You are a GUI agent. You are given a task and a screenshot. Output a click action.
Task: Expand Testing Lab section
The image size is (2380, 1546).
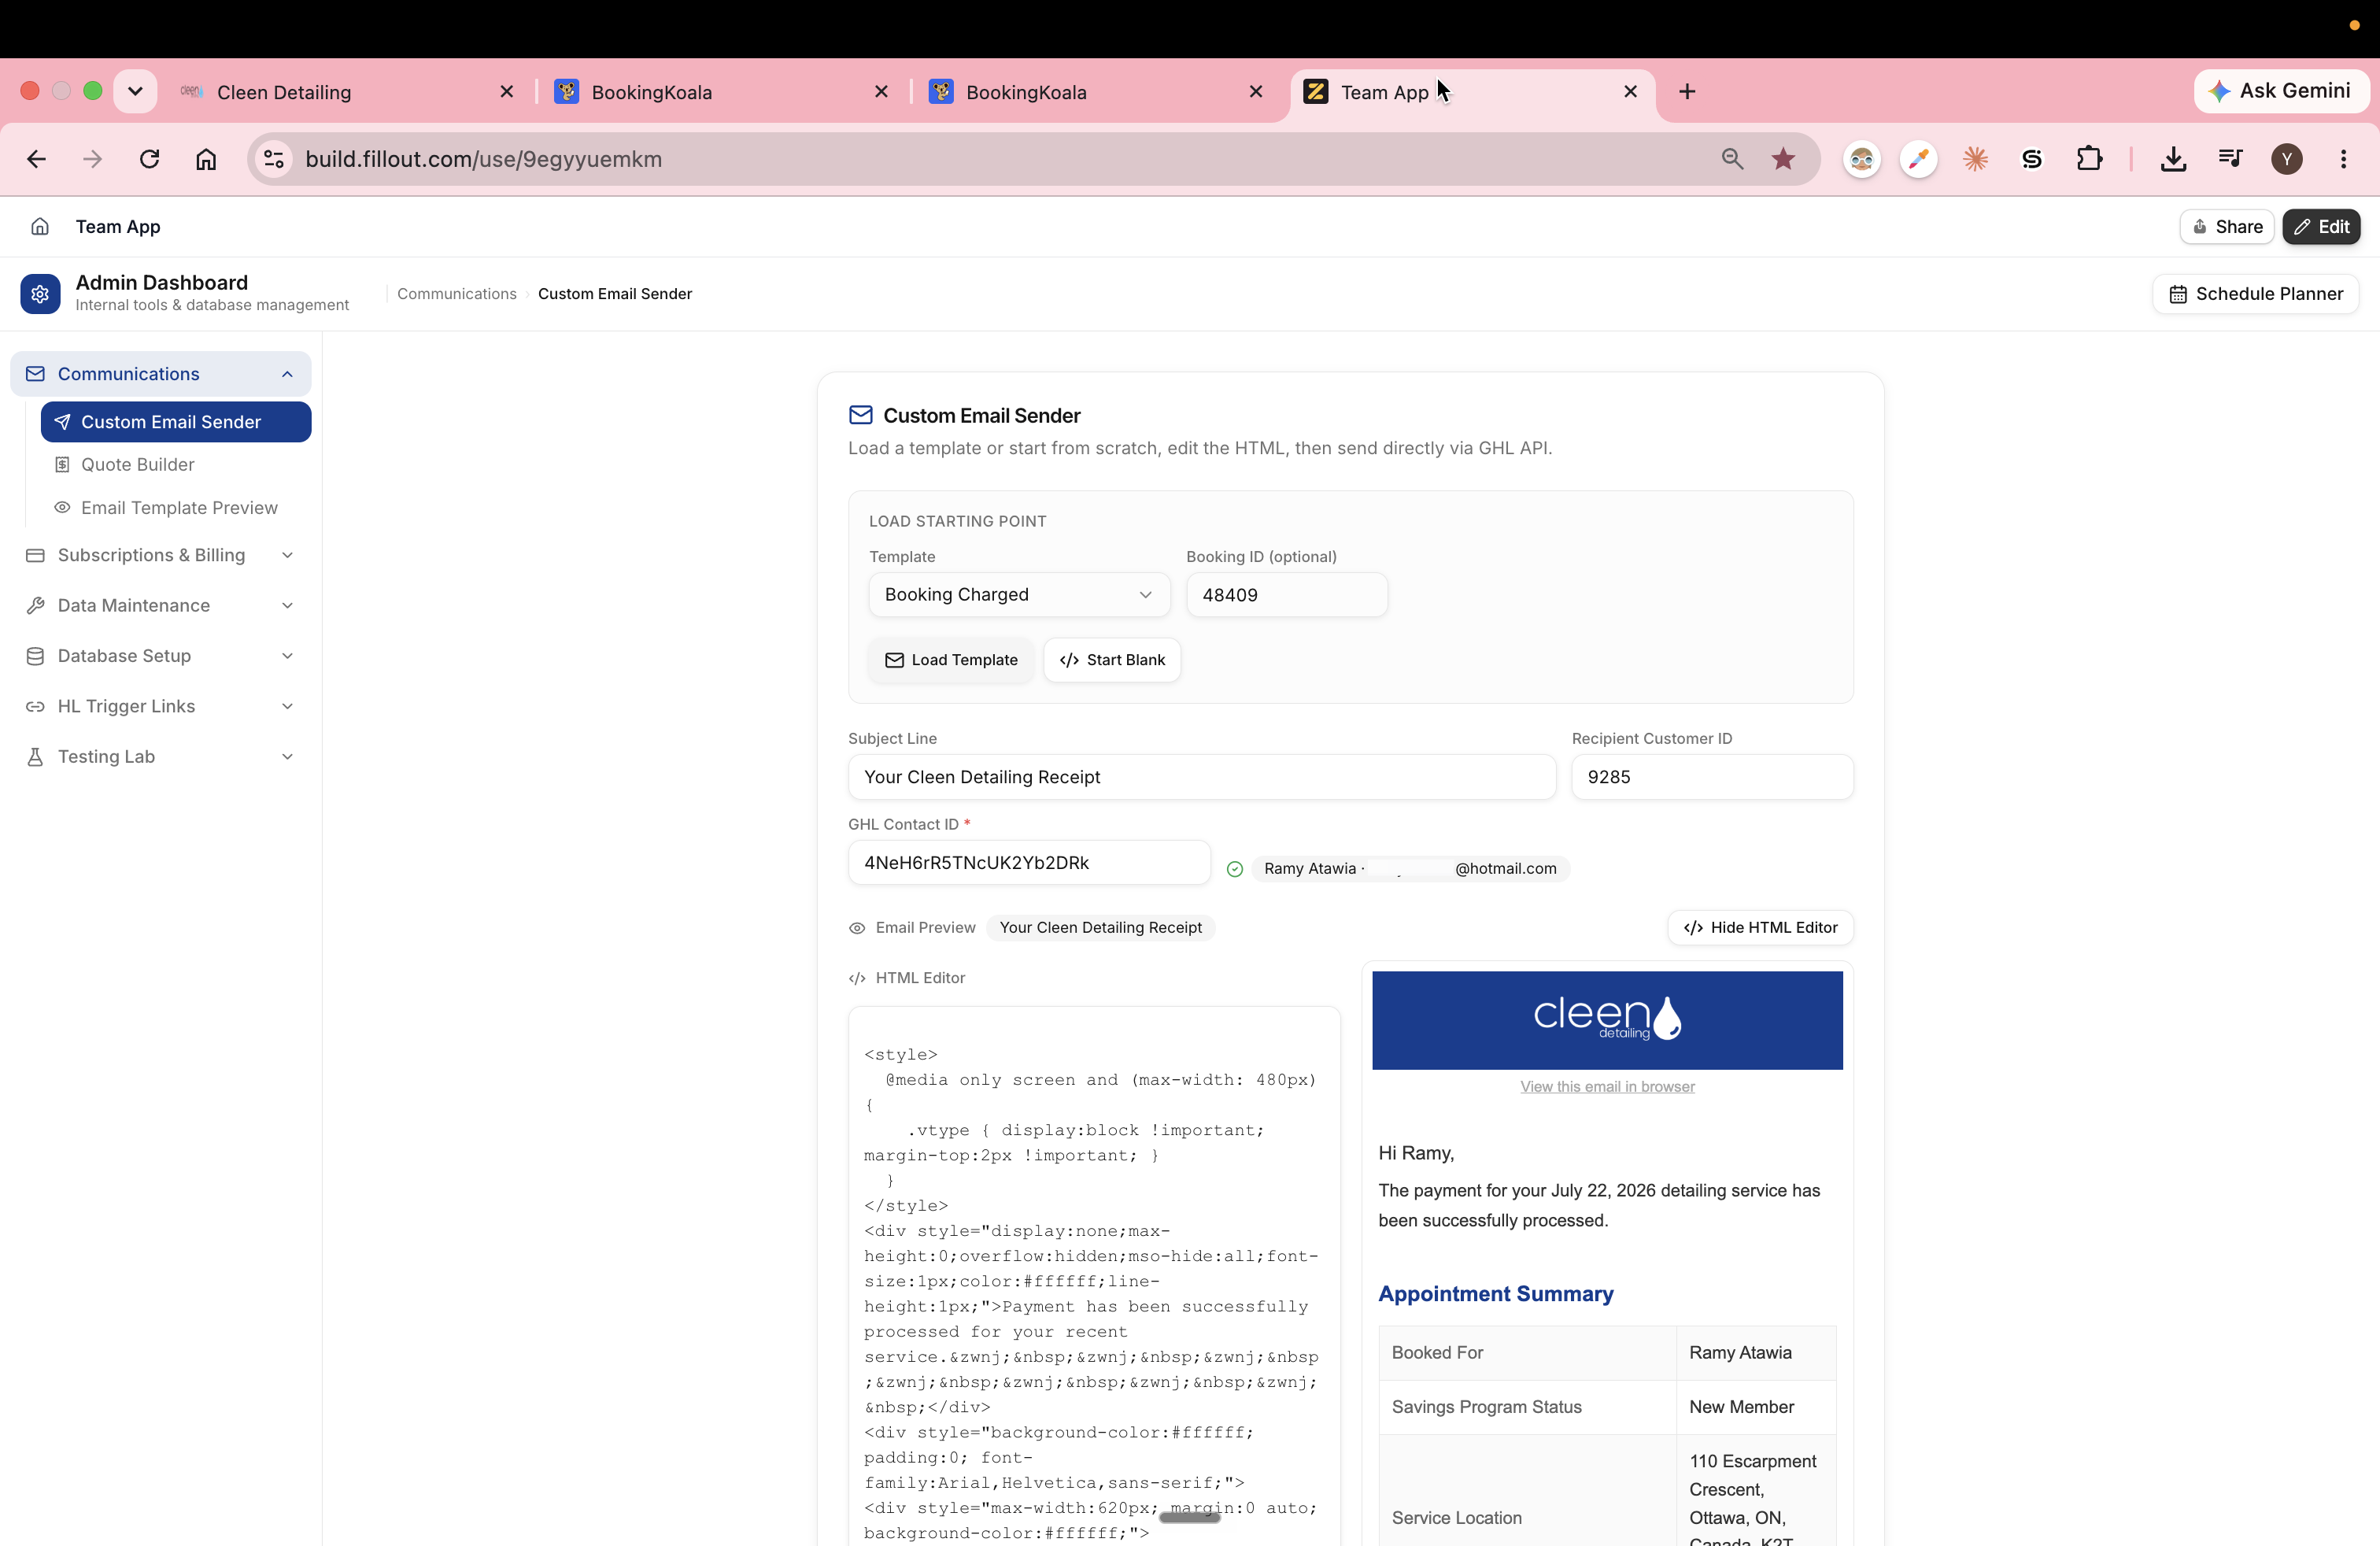click(x=160, y=757)
